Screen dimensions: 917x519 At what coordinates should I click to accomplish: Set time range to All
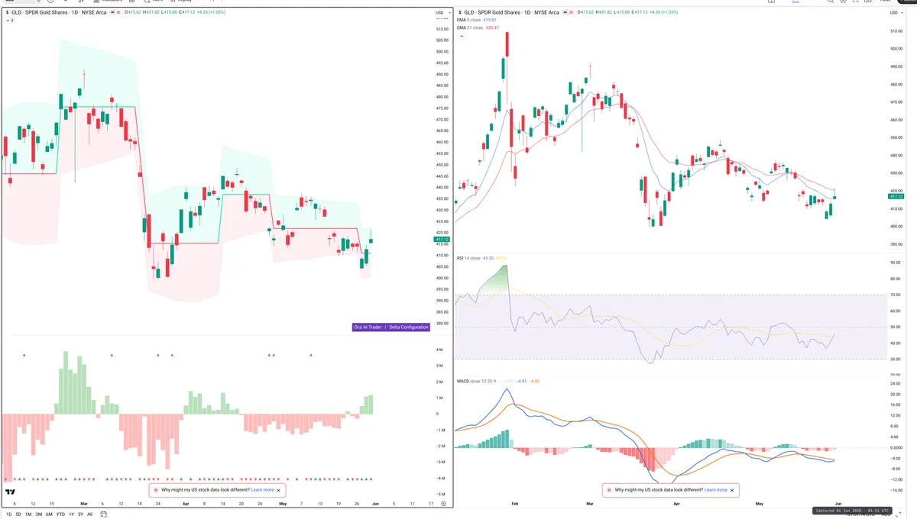pyautogui.click(x=89, y=514)
